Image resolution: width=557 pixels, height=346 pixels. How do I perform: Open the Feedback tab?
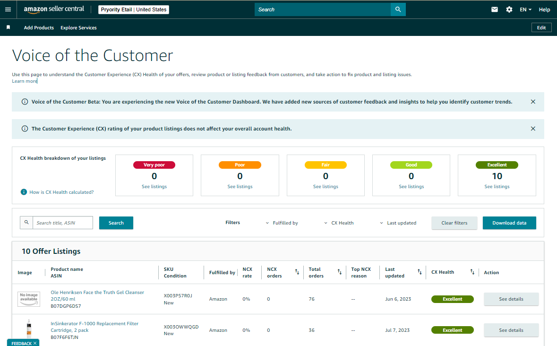[x=21, y=343]
